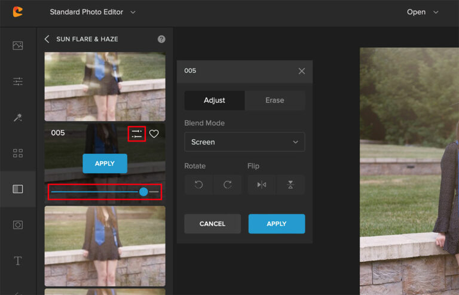Close the 005 settings dialog

pos(302,71)
